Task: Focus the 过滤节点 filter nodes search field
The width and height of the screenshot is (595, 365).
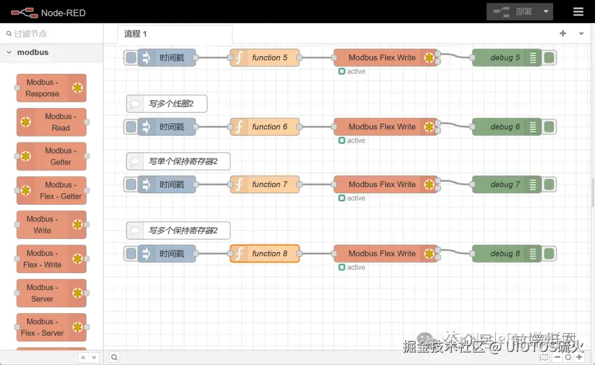Action: point(52,34)
